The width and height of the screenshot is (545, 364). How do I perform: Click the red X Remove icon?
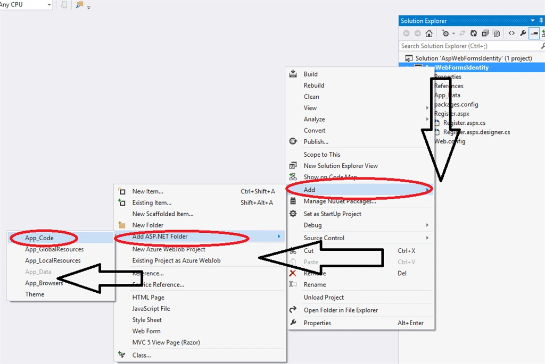click(293, 273)
